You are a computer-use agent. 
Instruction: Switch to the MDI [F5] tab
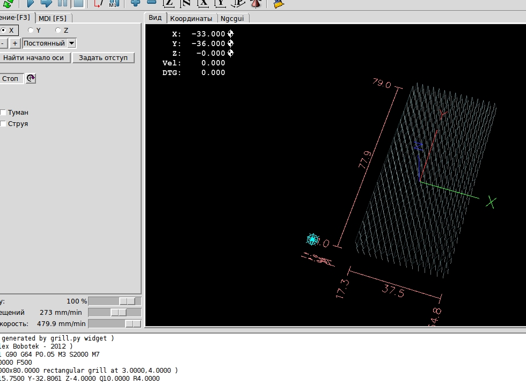coord(53,18)
